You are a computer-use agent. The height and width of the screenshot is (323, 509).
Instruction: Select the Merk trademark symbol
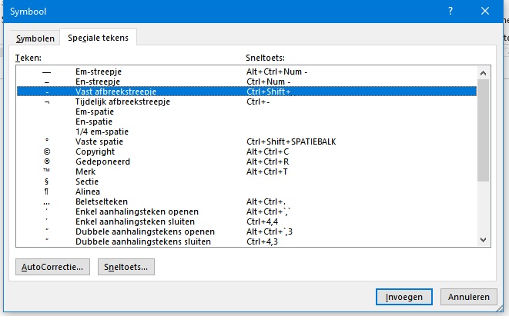coord(85,171)
